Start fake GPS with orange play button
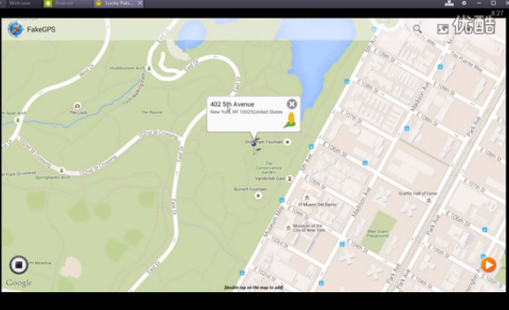This screenshot has width=509, height=310. coord(488,265)
